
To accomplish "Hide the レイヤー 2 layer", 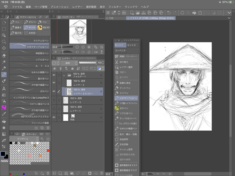I will click(54, 83).
